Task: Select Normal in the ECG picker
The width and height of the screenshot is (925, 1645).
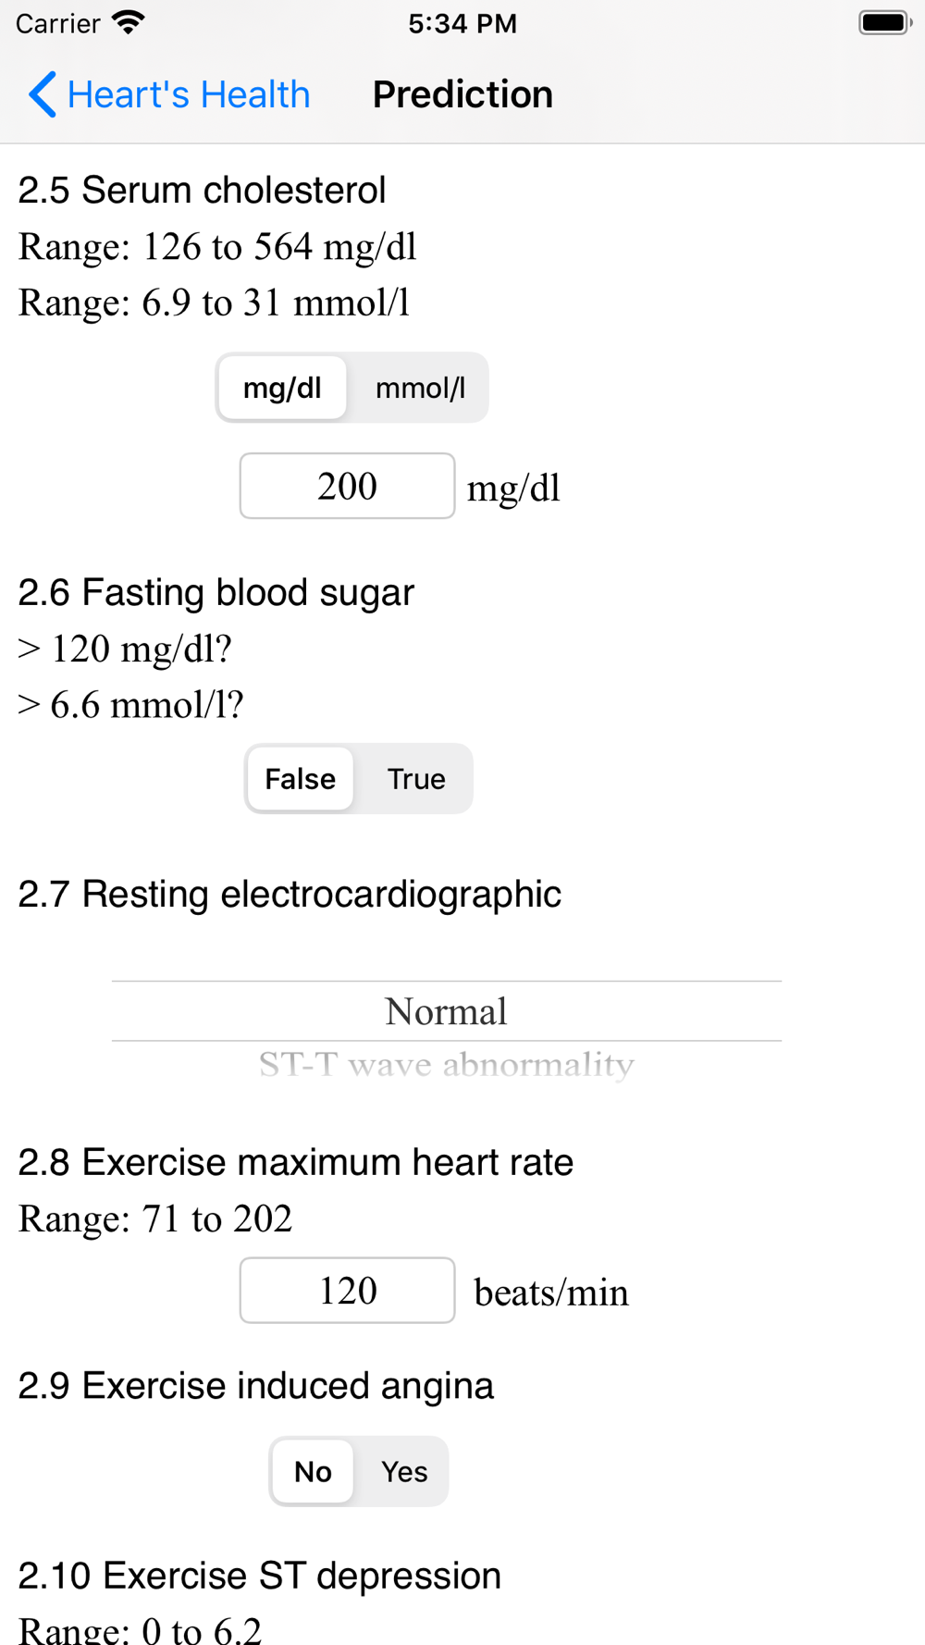Action: [446, 1011]
